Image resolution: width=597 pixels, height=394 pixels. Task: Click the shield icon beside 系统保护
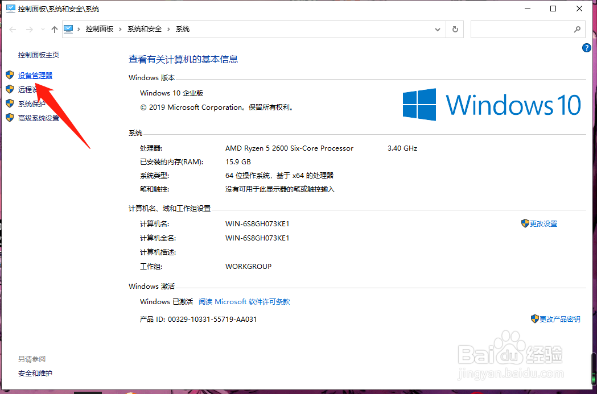point(10,103)
